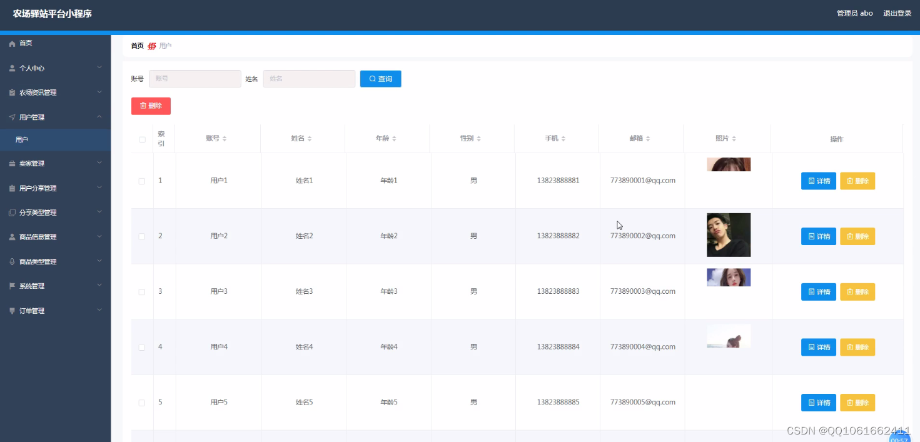Image resolution: width=920 pixels, height=442 pixels.
Task: Focus the 姓名 search input field
Action: click(309, 79)
